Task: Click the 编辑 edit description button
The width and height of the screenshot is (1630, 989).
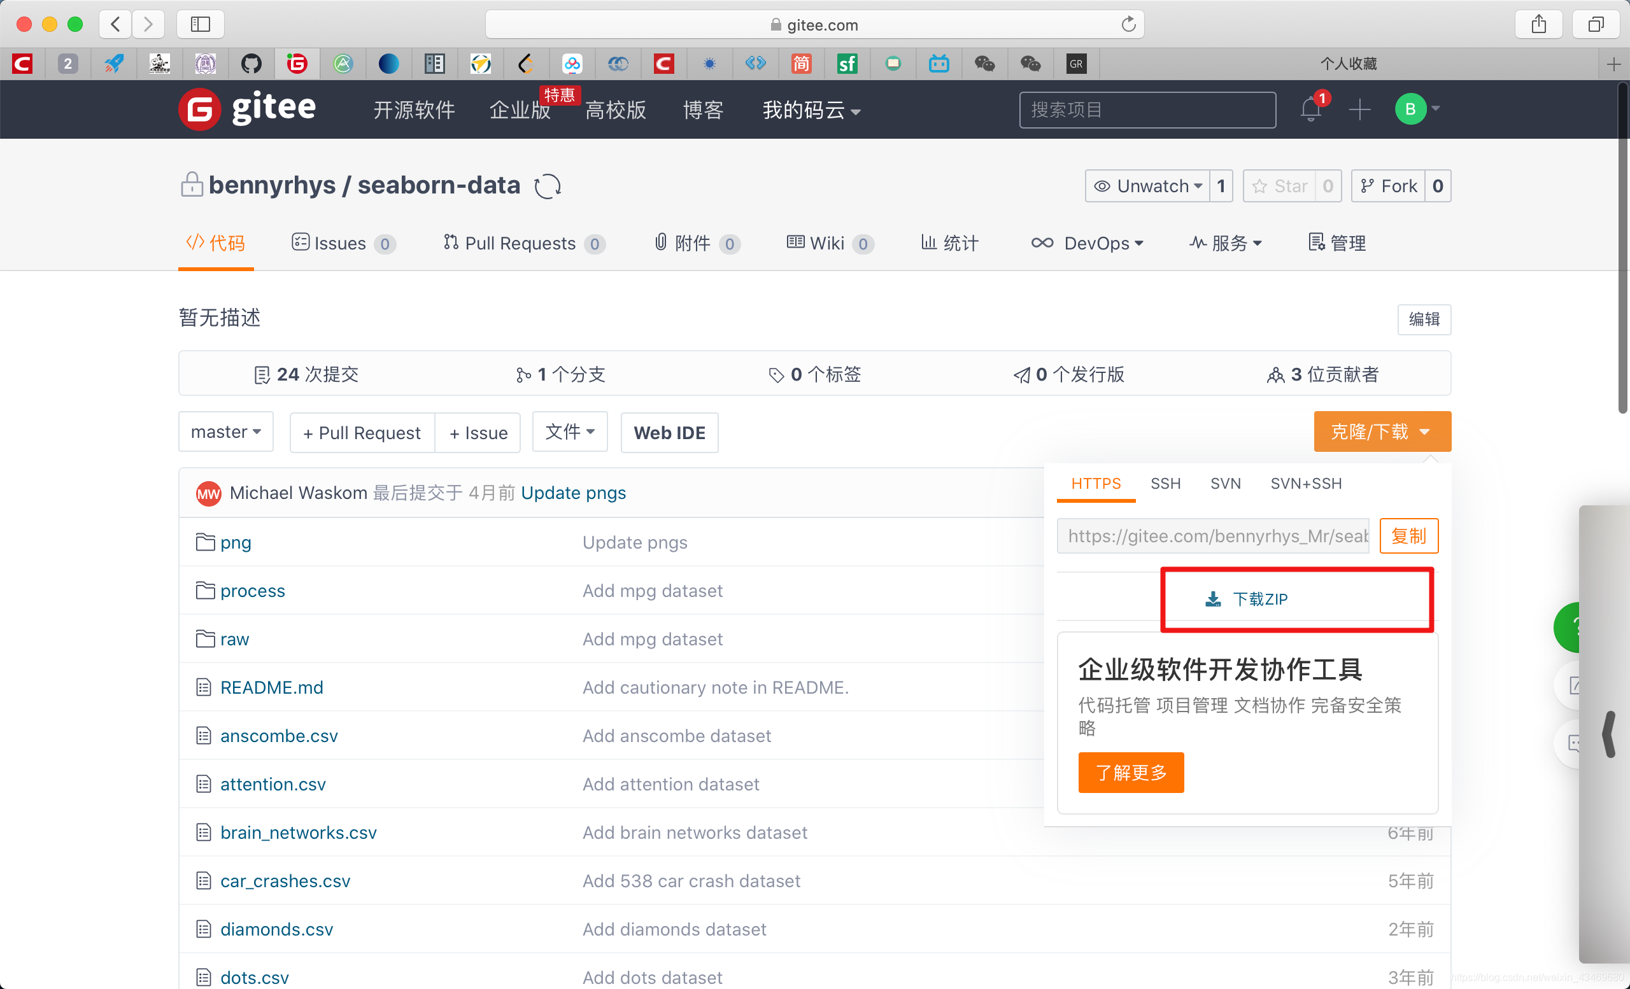Action: pos(1424,319)
